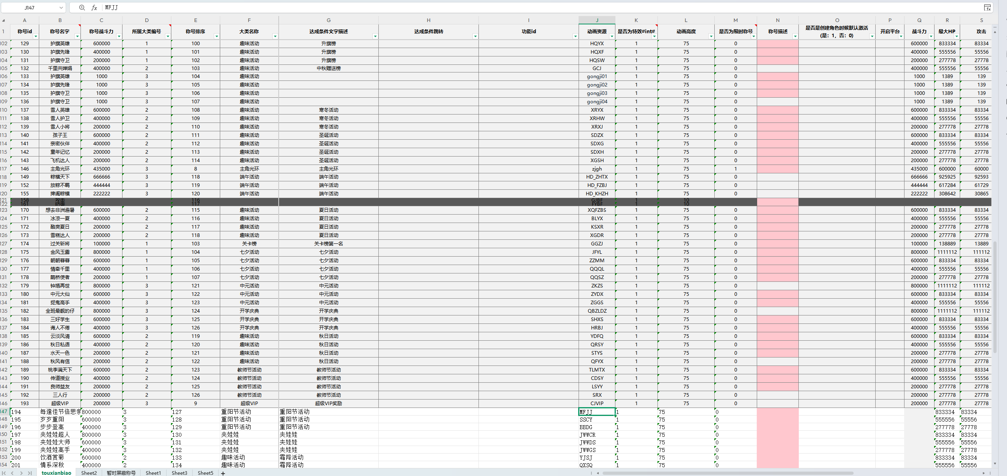Click pink cell in 称号描述 column row 129
Viewport: 1007px width, 476px height.
pos(777,260)
